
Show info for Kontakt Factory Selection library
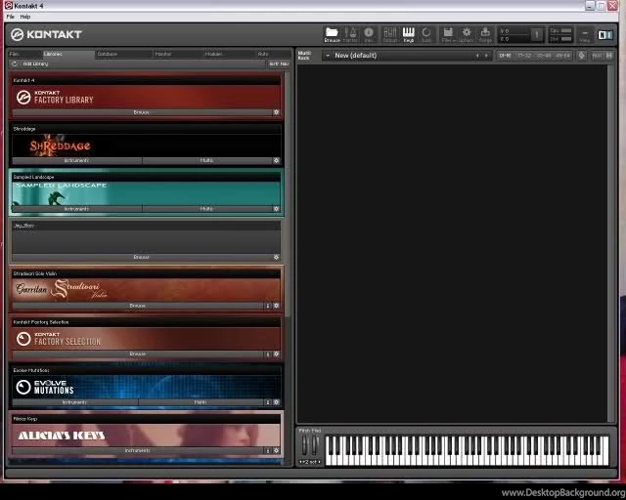(268, 354)
